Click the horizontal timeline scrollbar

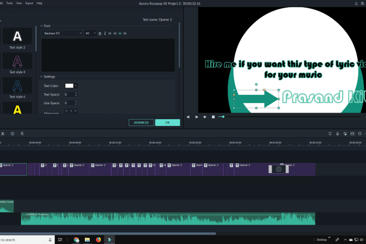pos(108,233)
